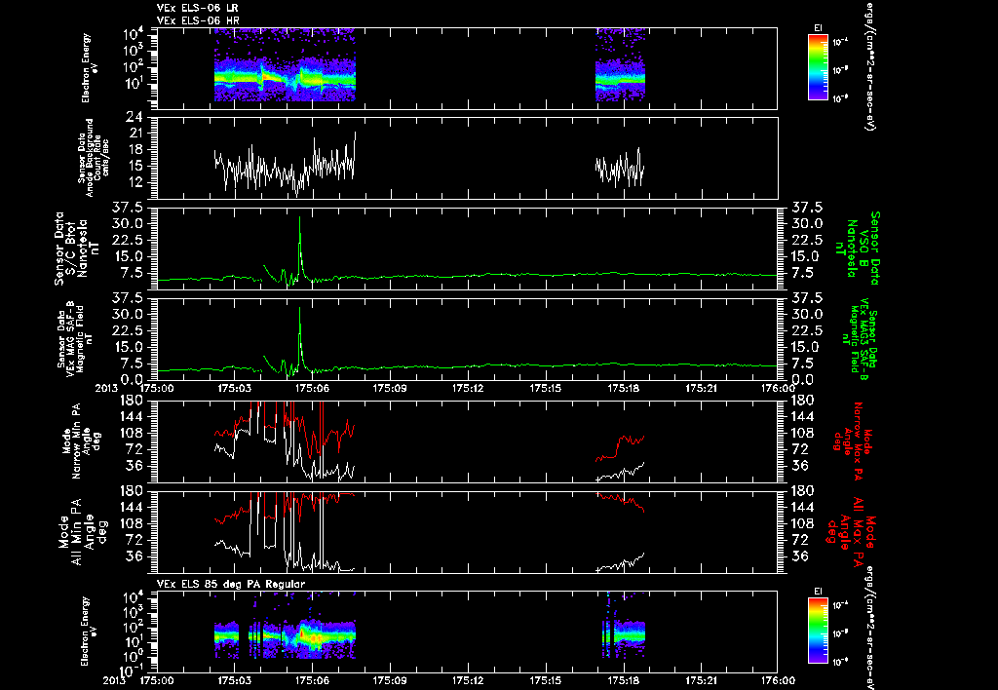Click the top spectrogram's rainbow color bar

coord(818,67)
